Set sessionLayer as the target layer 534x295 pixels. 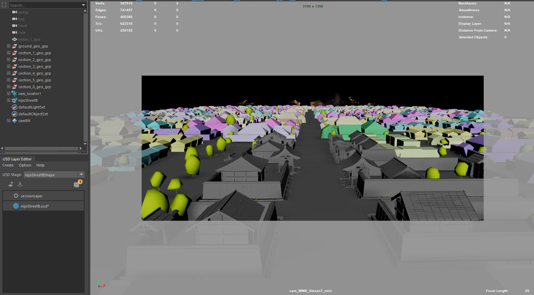tap(16, 196)
